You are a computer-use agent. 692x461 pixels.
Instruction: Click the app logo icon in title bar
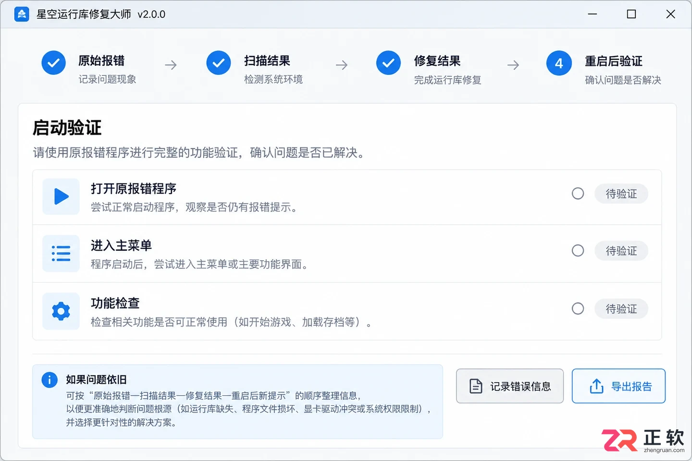[22, 14]
